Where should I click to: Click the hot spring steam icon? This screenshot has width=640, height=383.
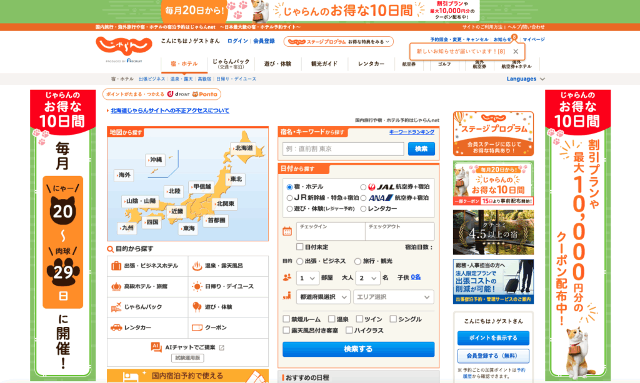point(197,266)
